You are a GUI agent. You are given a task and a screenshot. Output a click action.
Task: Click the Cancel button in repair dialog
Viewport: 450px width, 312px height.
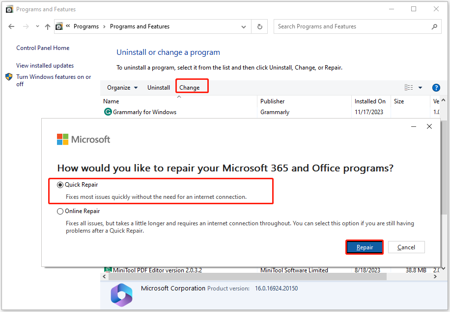tap(406, 247)
